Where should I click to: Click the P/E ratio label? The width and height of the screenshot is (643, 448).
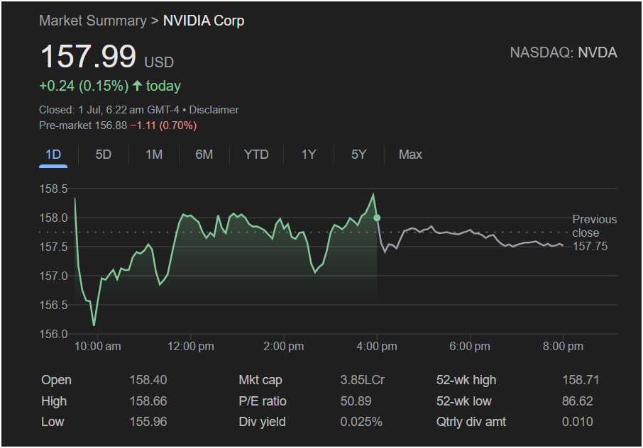(263, 401)
